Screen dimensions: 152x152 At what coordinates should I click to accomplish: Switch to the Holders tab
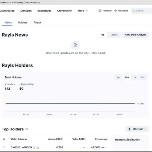[22, 22]
